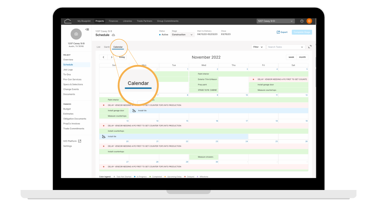Go to Trade Partners menu

[145, 21]
